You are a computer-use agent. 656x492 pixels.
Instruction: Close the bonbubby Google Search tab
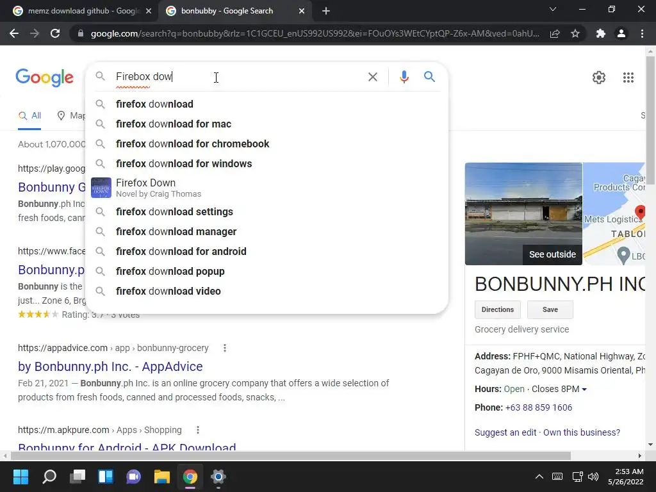(x=302, y=11)
